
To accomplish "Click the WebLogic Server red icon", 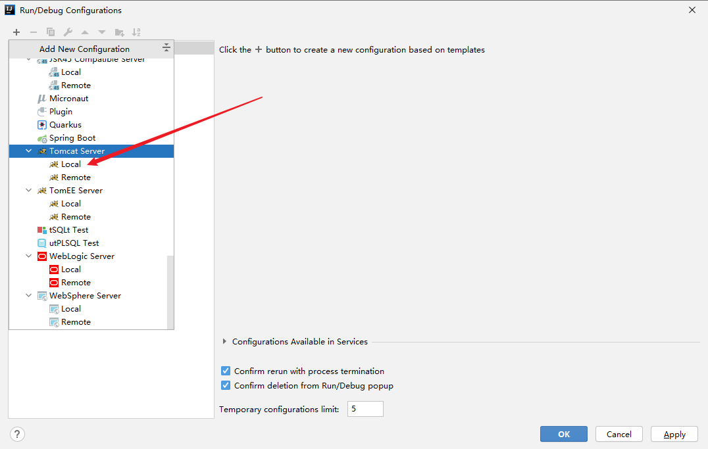I will pos(42,256).
